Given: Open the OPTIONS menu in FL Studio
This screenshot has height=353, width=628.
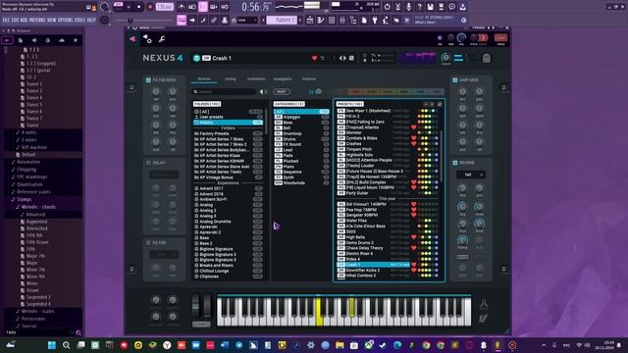Looking at the screenshot, I should point(66,20).
